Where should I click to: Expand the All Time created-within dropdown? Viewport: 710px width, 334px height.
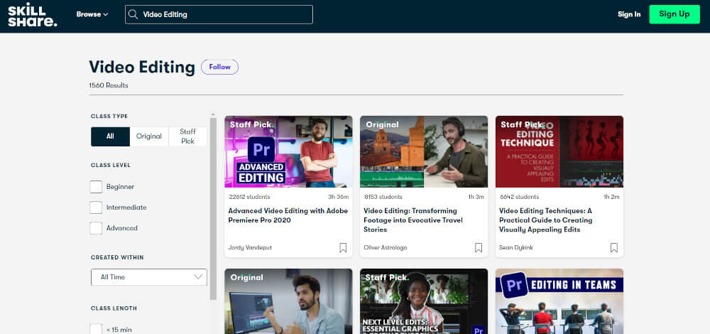[149, 277]
